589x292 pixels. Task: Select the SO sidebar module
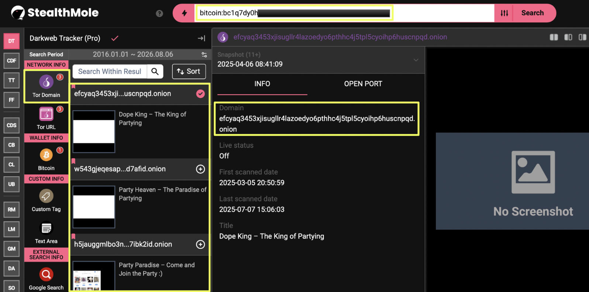pos(11,287)
